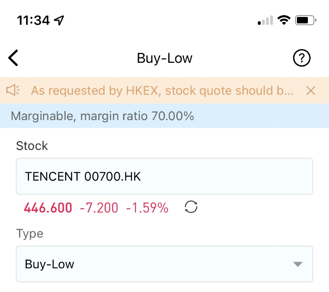Refresh the stock quote icon
Screen dimensions: 329x292
pyautogui.click(x=191, y=207)
